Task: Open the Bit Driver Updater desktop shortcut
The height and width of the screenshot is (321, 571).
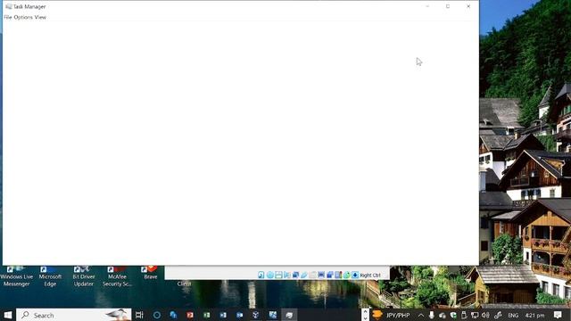Action: pos(83,276)
